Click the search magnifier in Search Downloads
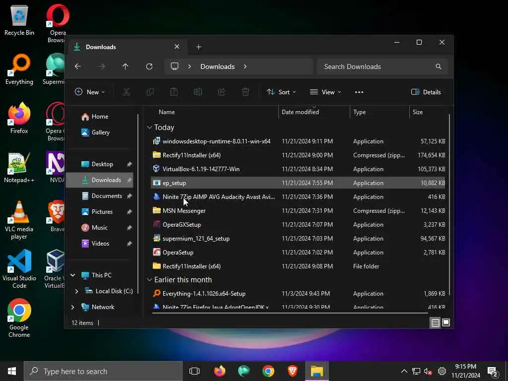508x381 pixels. [x=439, y=66]
